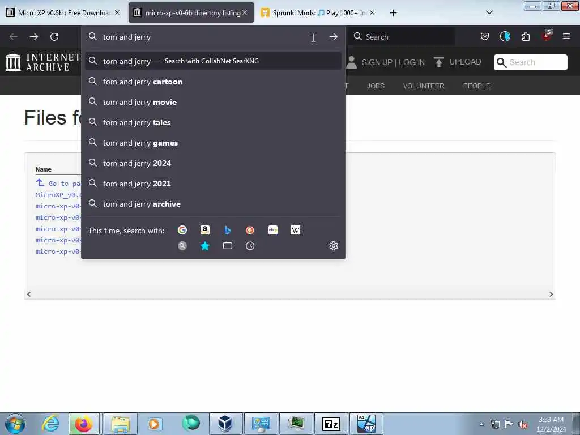
Task: Reload the current page
Action: (x=54, y=37)
